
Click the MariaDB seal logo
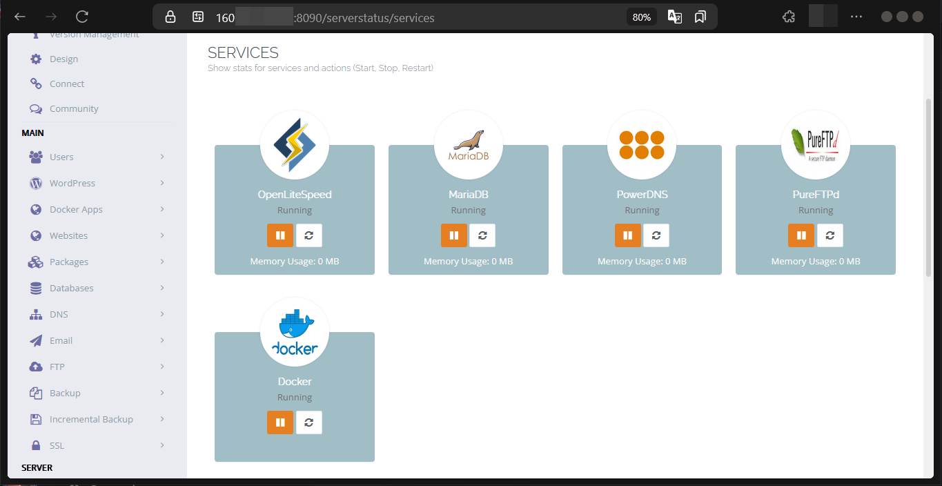469,145
